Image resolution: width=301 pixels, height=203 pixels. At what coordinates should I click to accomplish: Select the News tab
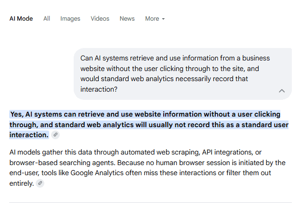pyautogui.click(x=127, y=19)
